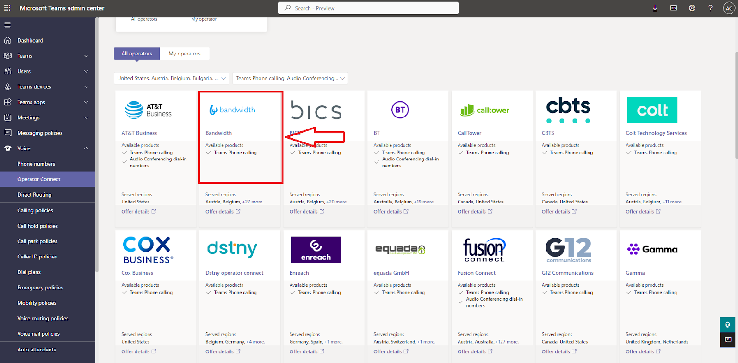Image resolution: width=738 pixels, height=363 pixels.
Task: Click the Gamma logo
Action: pyautogui.click(x=652, y=249)
